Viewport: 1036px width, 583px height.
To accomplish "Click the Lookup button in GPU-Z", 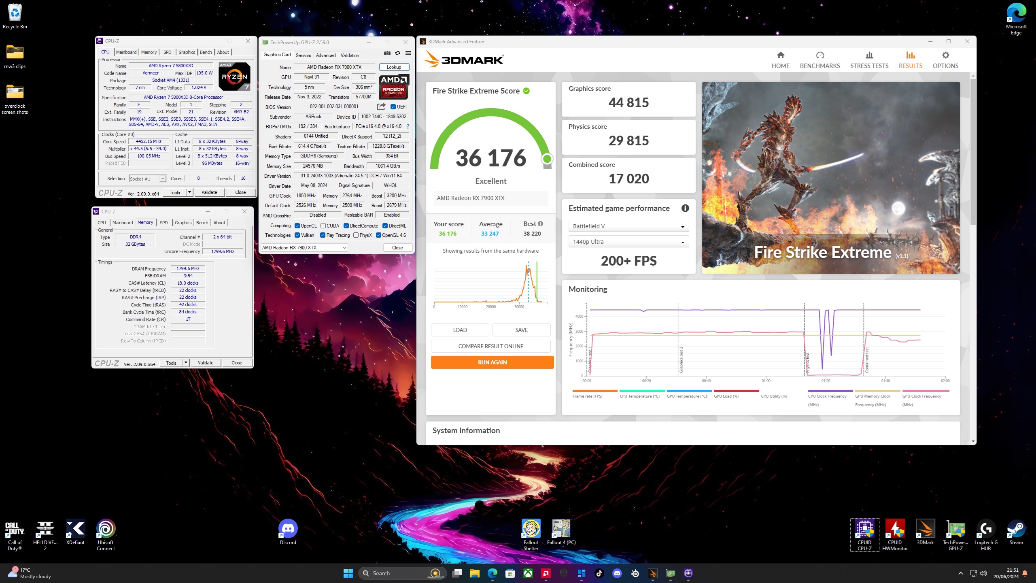I will coord(394,67).
